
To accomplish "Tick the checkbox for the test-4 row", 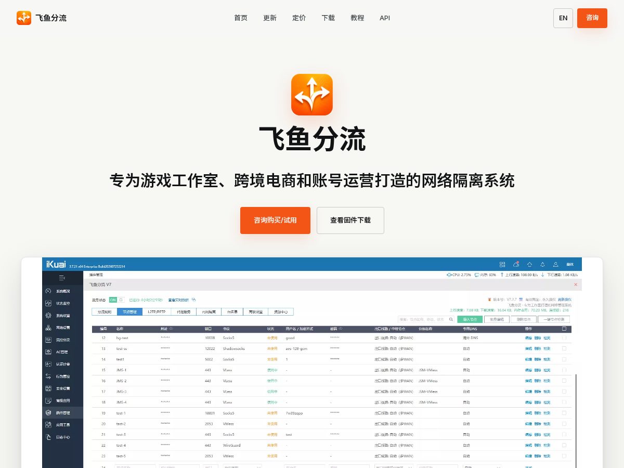I will [x=564, y=445].
